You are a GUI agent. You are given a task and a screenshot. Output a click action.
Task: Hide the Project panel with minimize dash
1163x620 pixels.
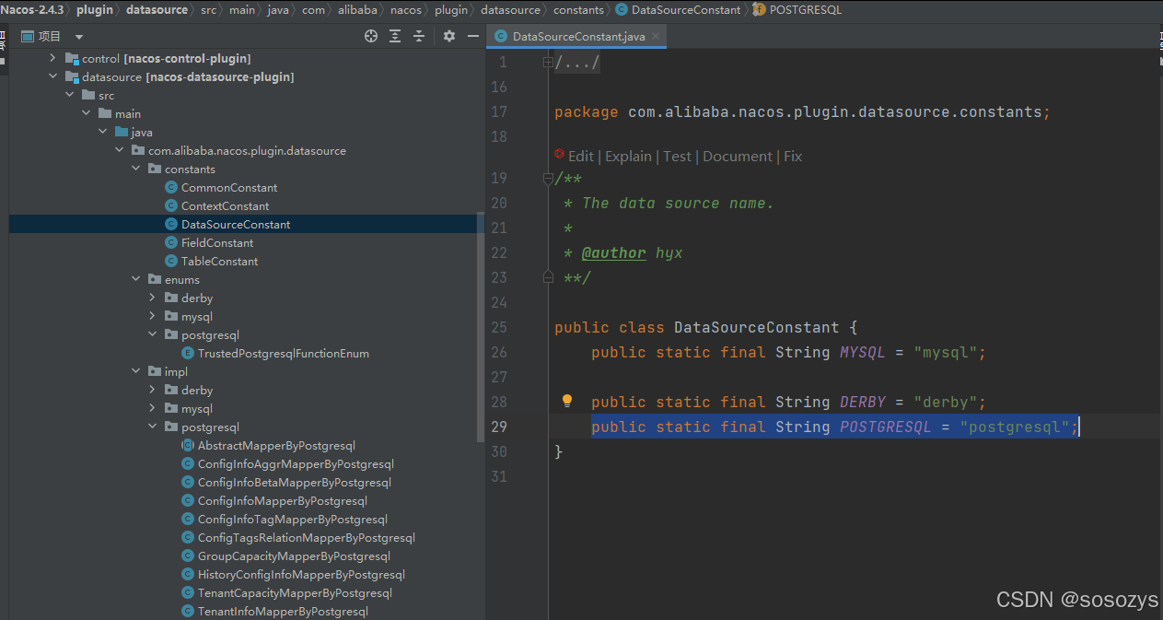(473, 36)
